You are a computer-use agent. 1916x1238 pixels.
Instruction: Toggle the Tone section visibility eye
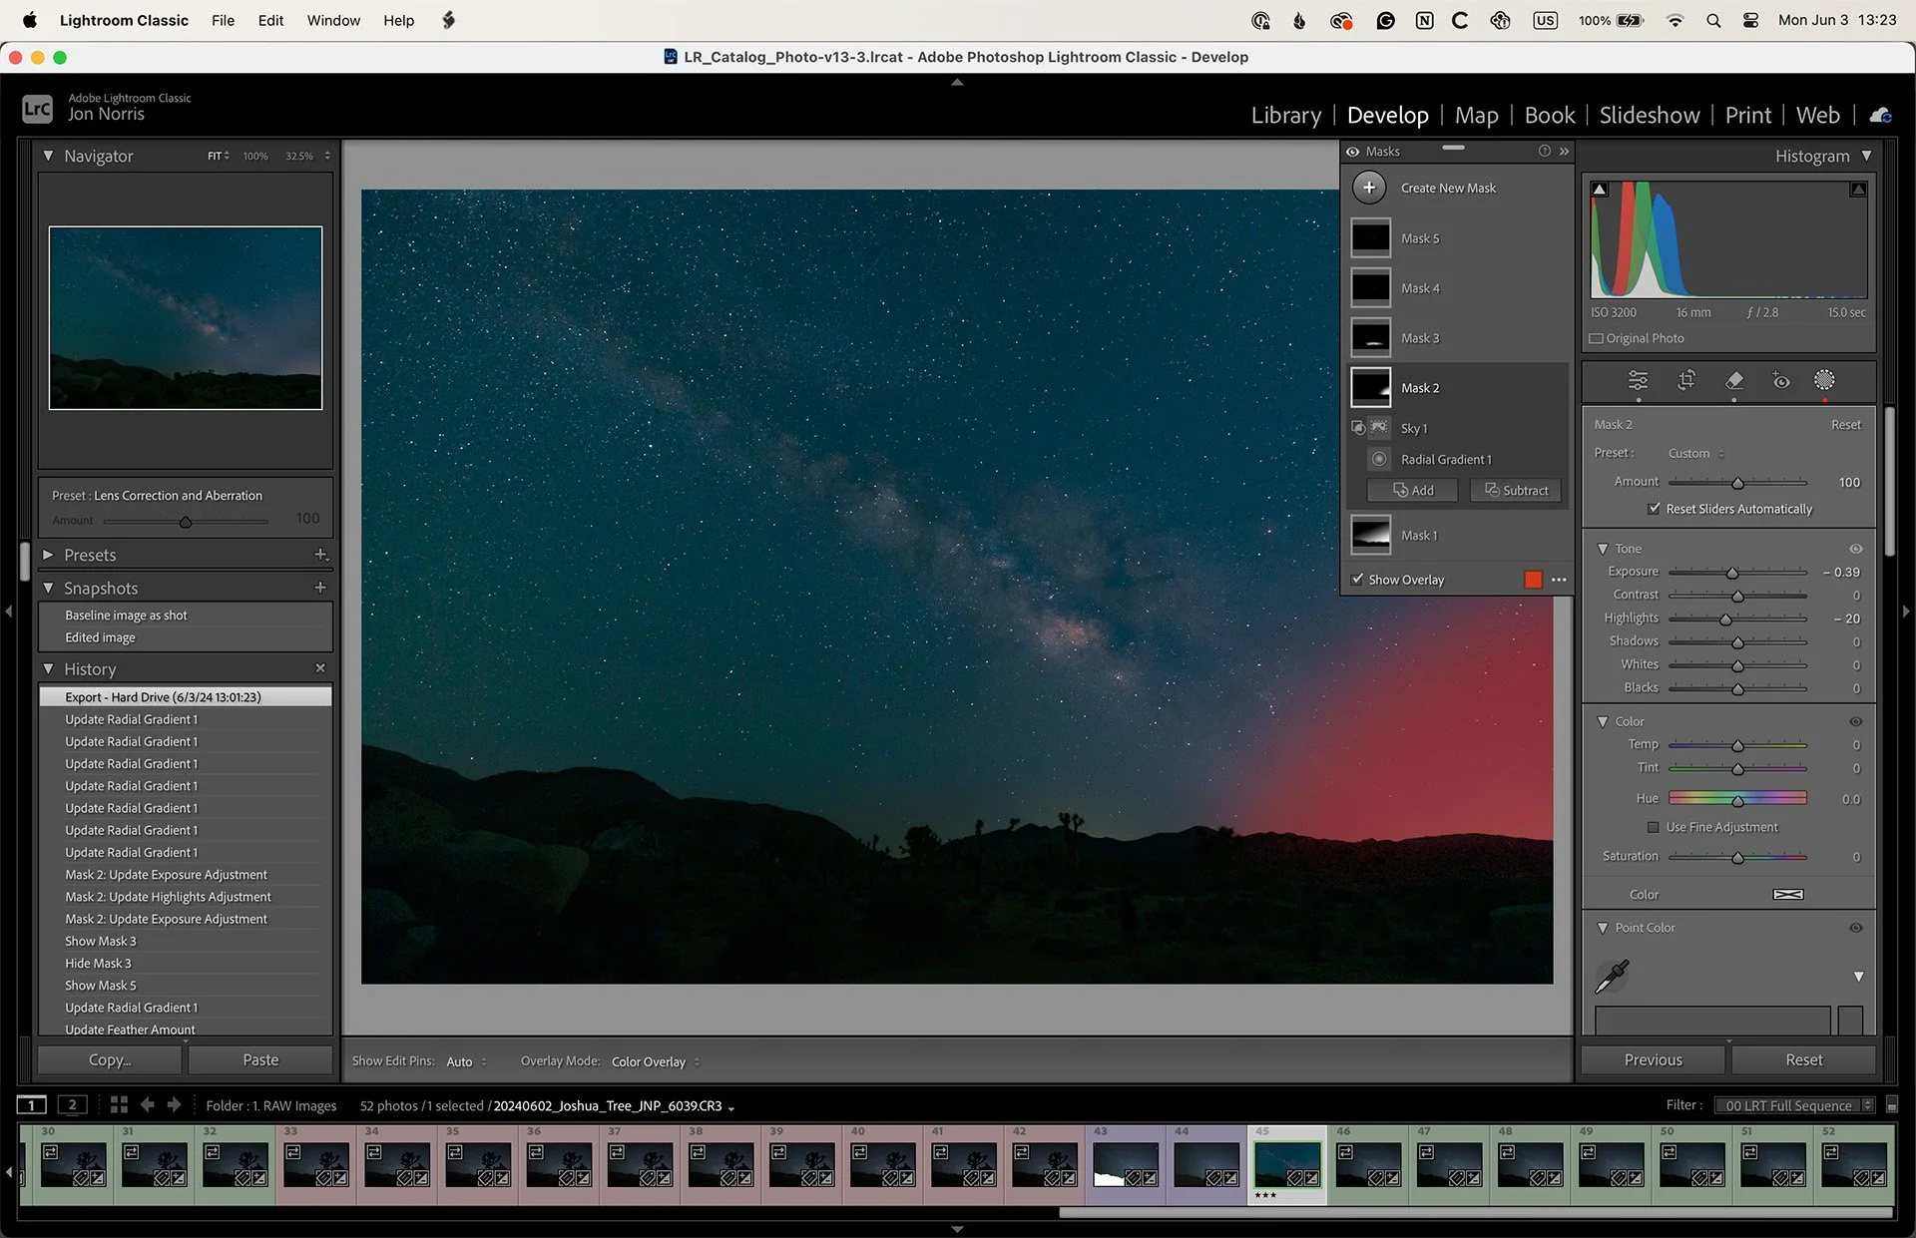[x=1855, y=549]
